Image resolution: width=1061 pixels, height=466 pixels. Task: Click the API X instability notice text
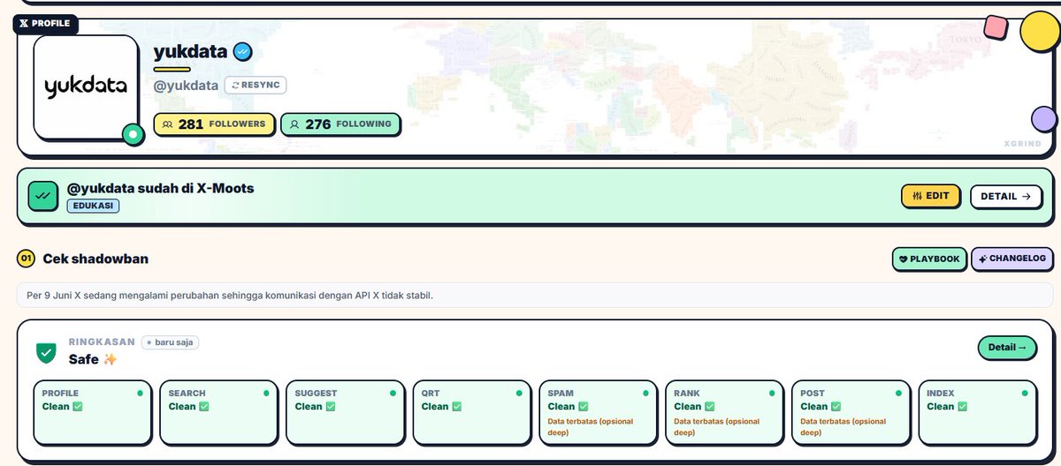(x=230, y=295)
